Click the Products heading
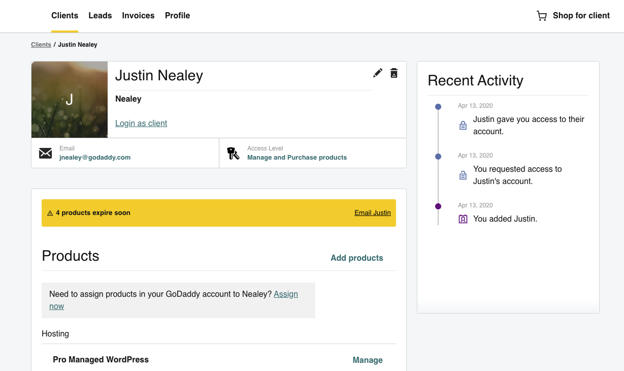The width and height of the screenshot is (624, 371). click(x=71, y=256)
